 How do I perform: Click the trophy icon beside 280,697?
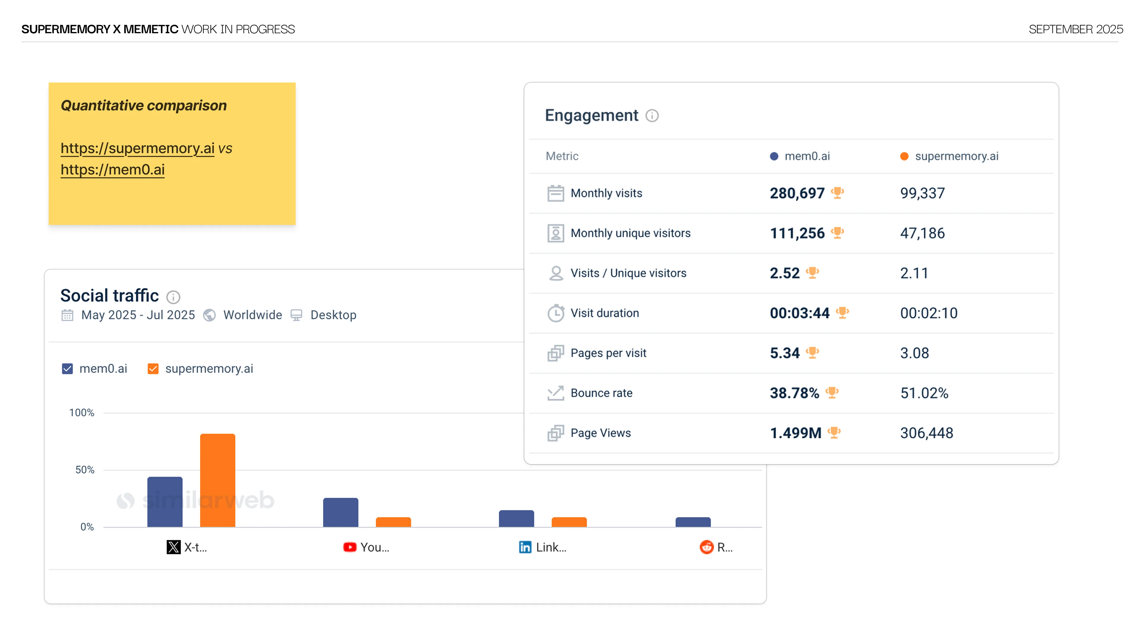[837, 193]
